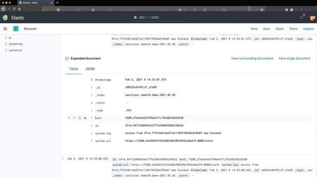This screenshot has width=317, height=178.
Task: Click the host value FQDN_37de34e3d799de477c742d8d7bb35550 in table
Action: coord(154,118)
